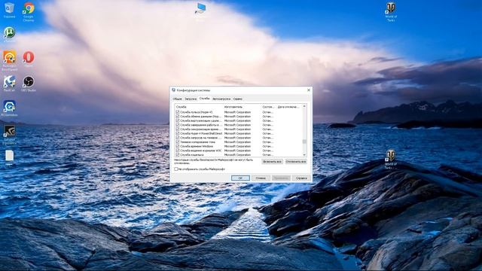Viewport: 482px width, 271px height.
Task: Open the RaidCall desktop shortcut
Action: coord(9,84)
